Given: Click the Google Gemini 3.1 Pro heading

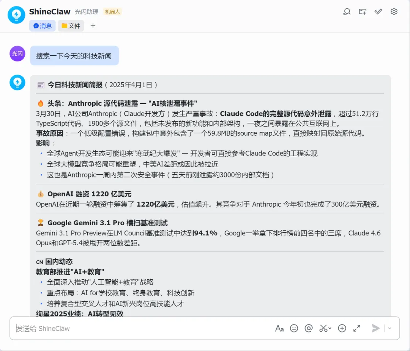Looking at the screenshot, I should pos(107,223).
